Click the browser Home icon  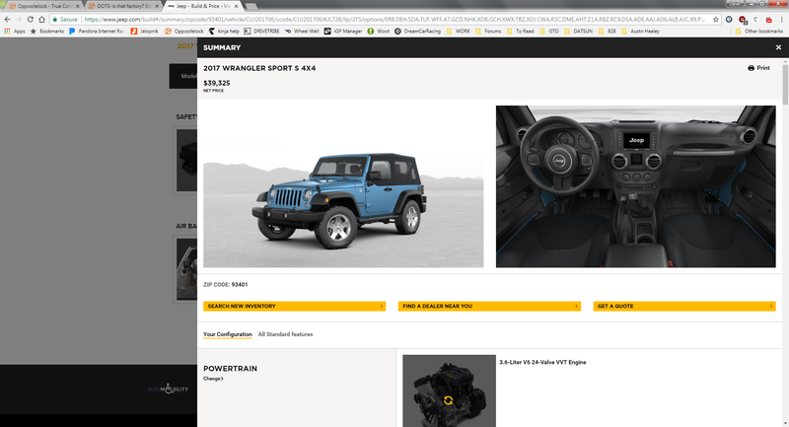pos(41,19)
